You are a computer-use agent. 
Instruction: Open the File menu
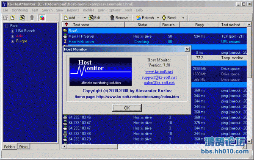(6, 10)
